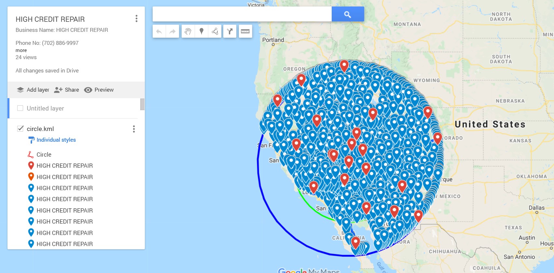Click the Share person-plus icon
Viewport: 554px width, 273px height.
tap(58, 90)
